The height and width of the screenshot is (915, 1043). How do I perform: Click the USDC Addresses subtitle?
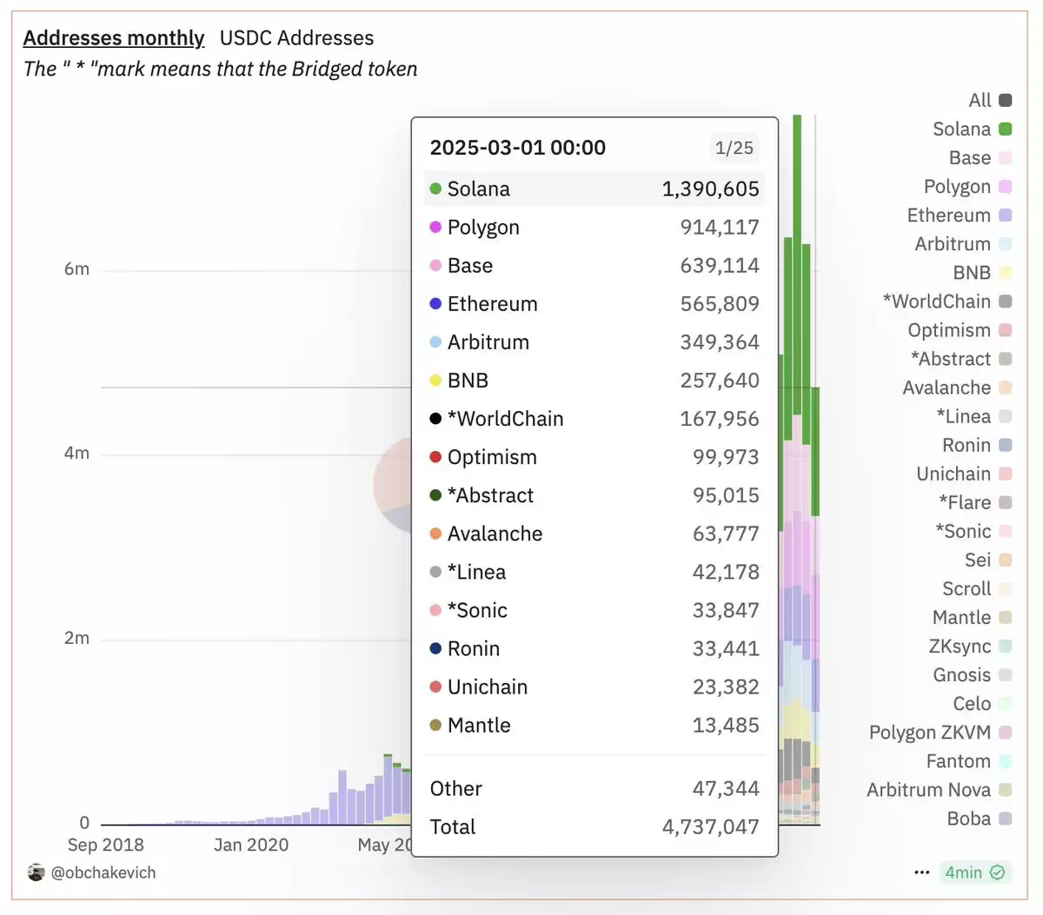296,38
